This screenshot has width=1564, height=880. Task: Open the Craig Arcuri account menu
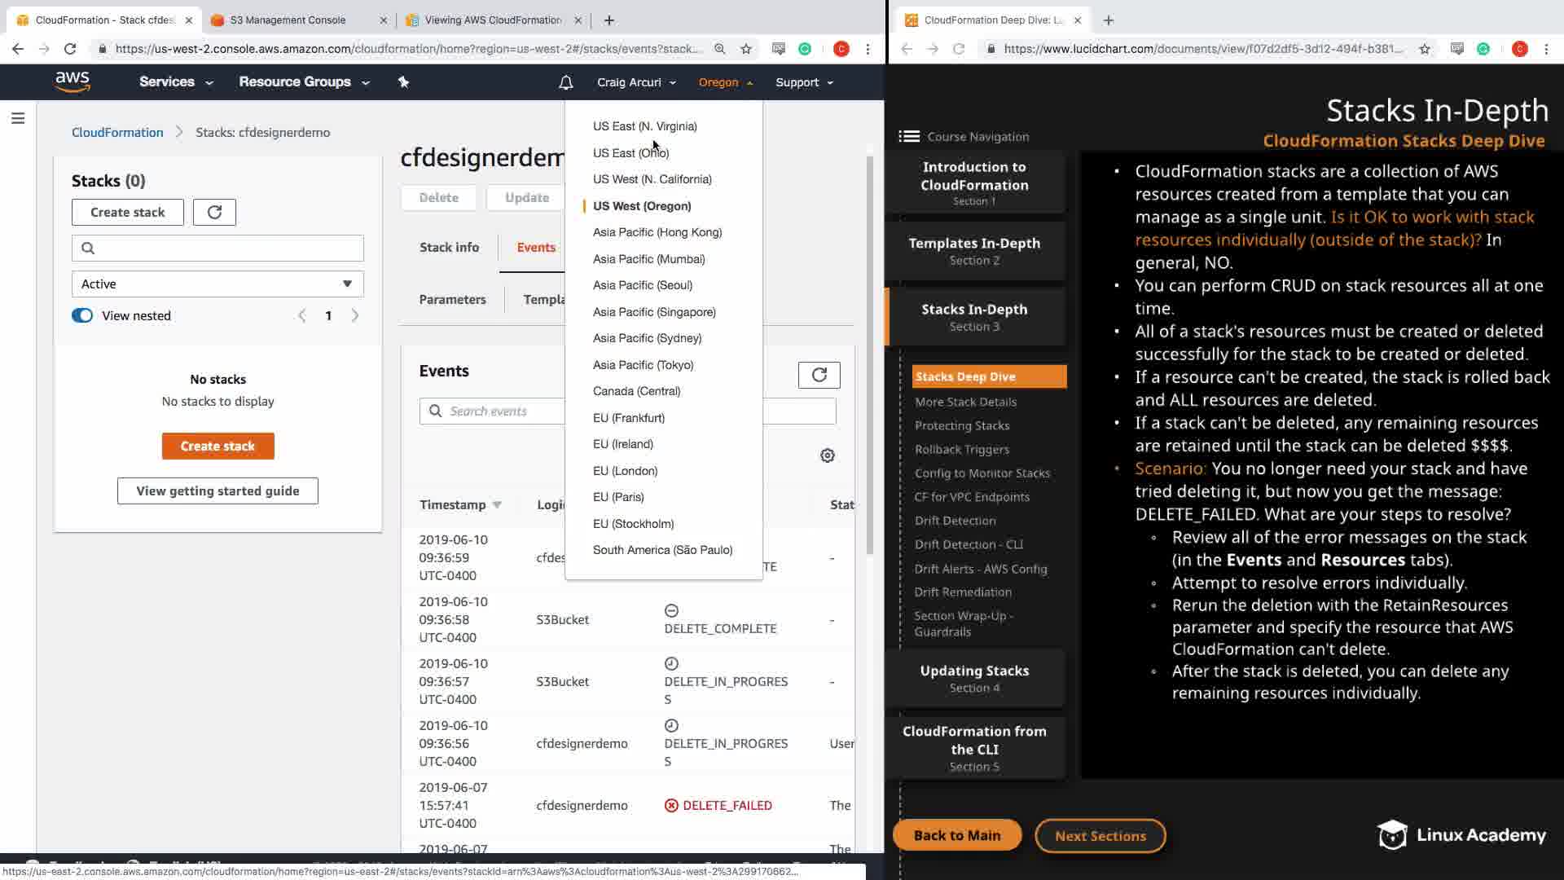point(636,82)
